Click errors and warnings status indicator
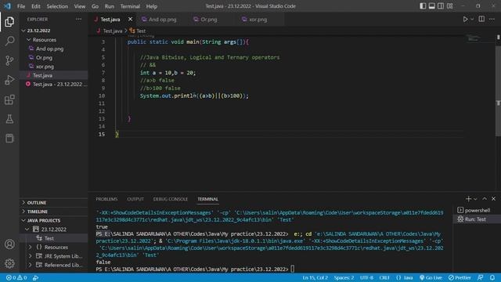The width and height of the screenshot is (501, 282). (x=16, y=277)
